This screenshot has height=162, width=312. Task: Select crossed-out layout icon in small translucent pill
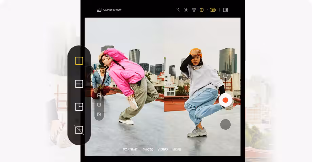pos(99,114)
